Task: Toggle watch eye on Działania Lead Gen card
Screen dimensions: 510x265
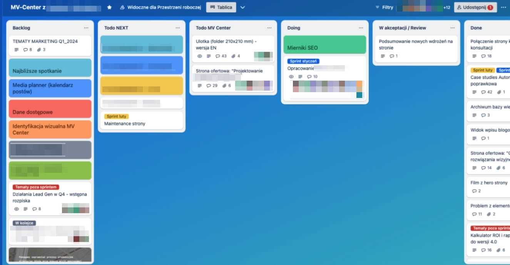Action: pos(16,209)
